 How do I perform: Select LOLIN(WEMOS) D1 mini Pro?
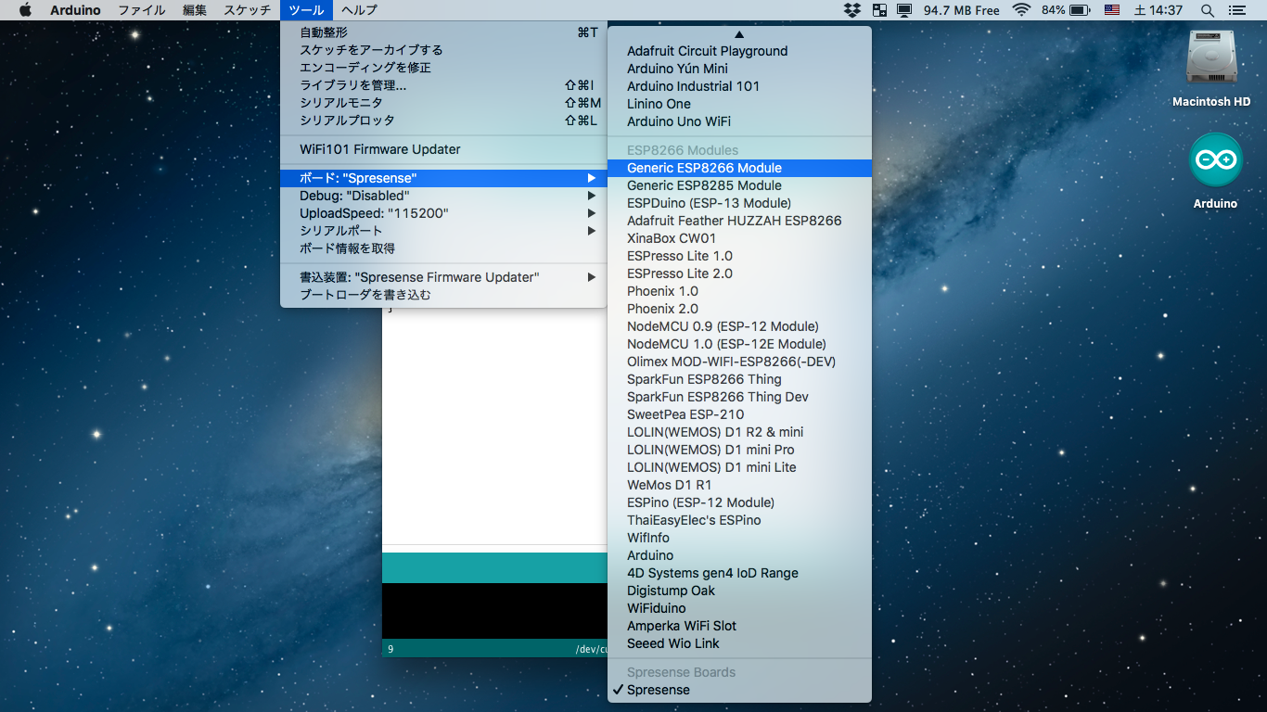point(739,450)
